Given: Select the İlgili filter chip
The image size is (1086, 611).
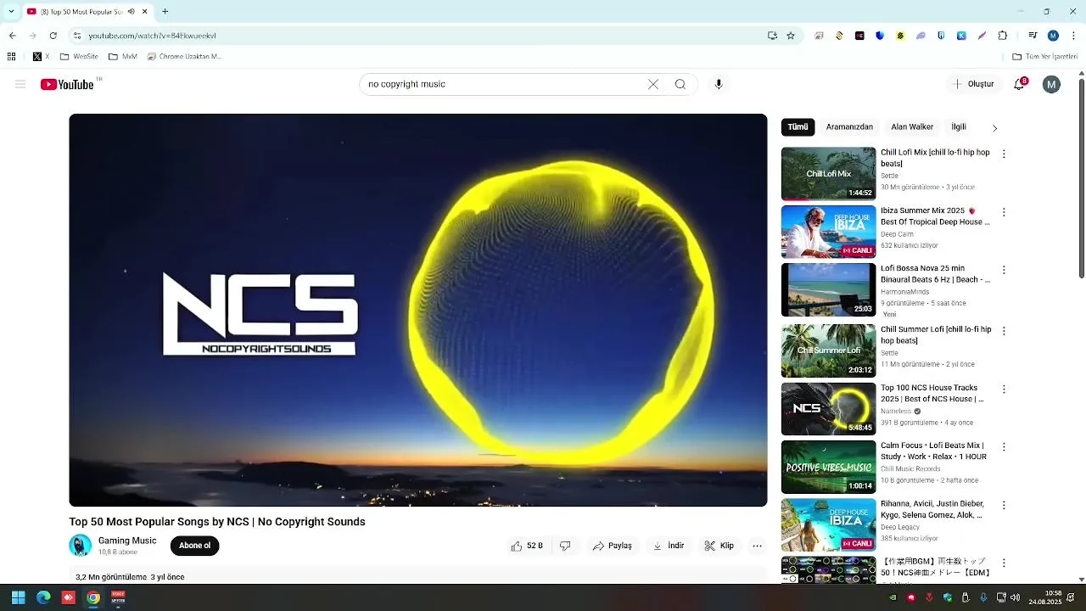Looking at the screenshot, I should coord(959,127).
